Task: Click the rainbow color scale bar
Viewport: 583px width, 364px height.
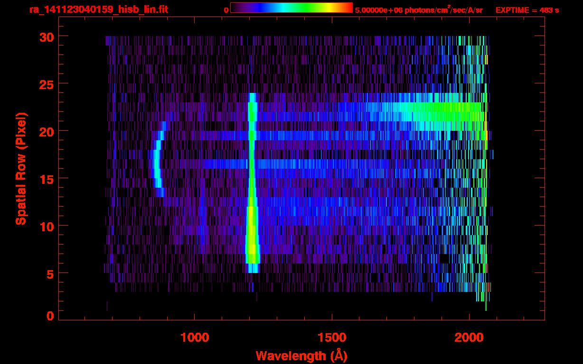Action: [x=291, y=8]
